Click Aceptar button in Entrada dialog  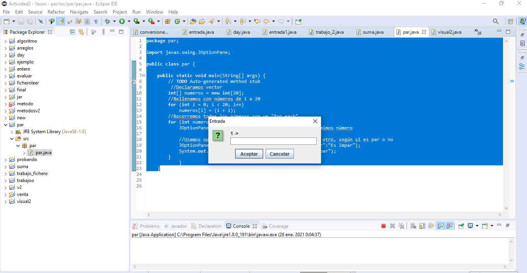249,154
